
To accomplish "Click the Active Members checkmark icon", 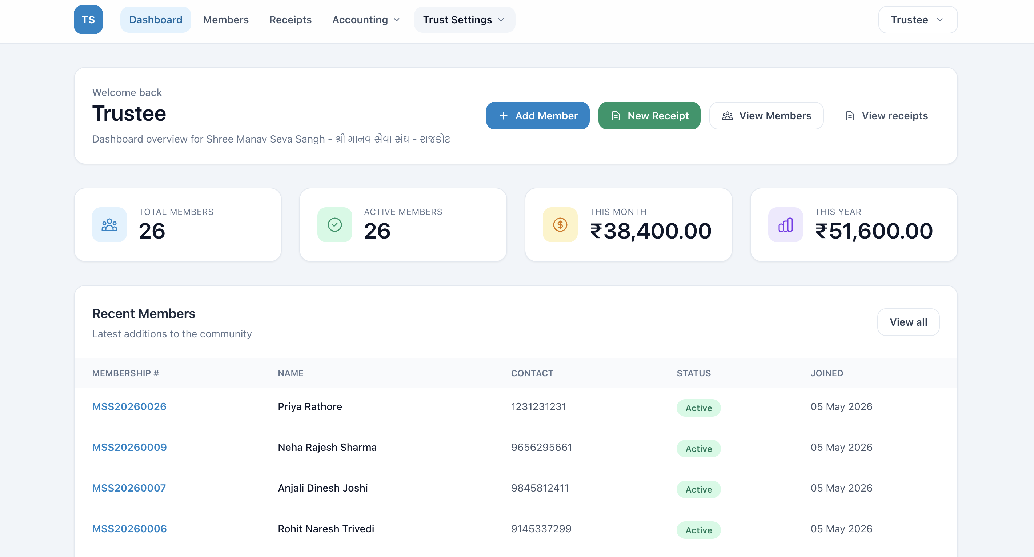I will coord(335,225).
